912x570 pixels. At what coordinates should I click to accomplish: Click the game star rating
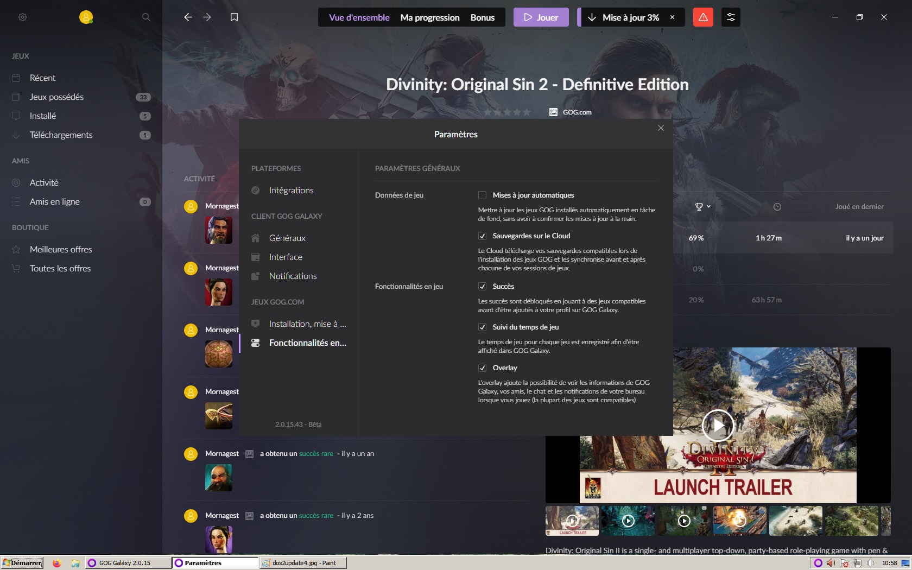click(507, 112)
